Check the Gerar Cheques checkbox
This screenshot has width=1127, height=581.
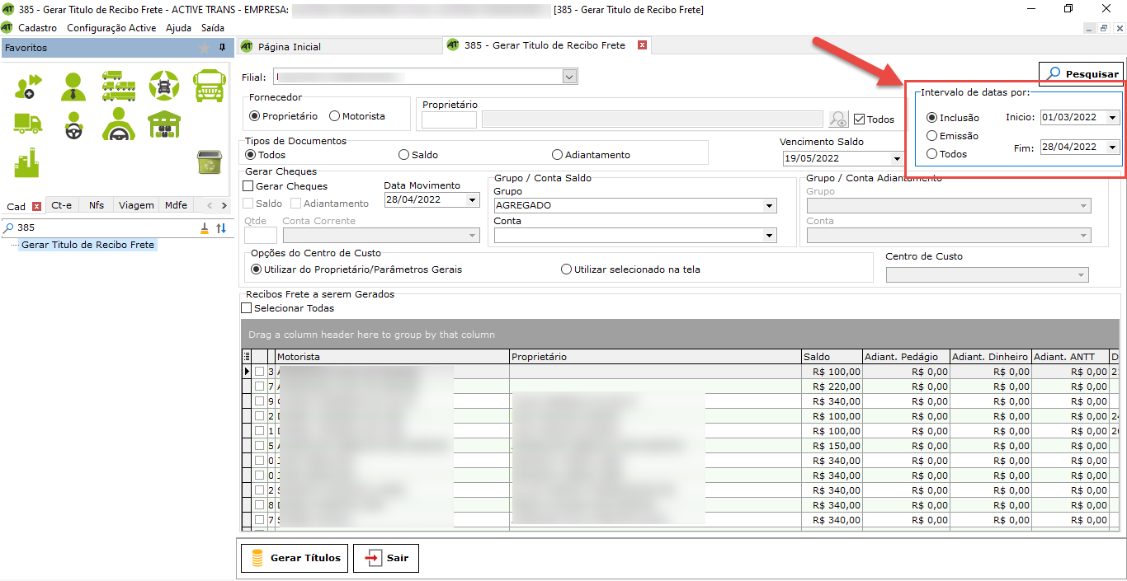pyautogui.click(x=248, y=186)
